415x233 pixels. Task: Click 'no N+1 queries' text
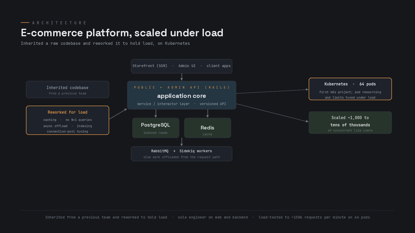click(x=79, y=120)
